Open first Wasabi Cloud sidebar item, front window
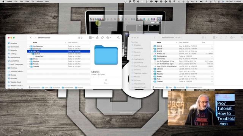 pos(16,82)
